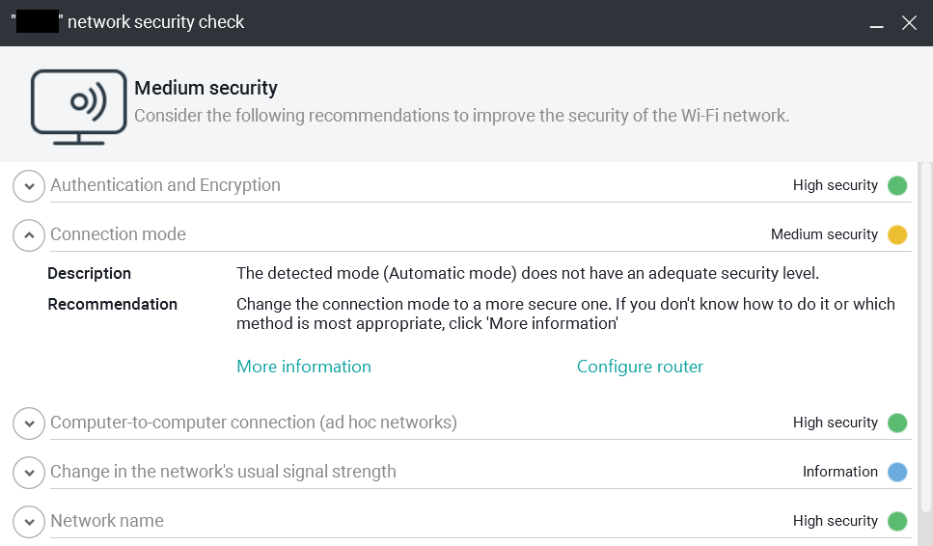Collapse the Connection mode section

coord(29,234)
